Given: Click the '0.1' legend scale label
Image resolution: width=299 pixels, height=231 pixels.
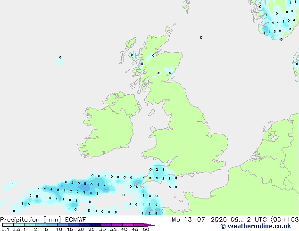Looking at the screenshot, I should coord(5,229).
